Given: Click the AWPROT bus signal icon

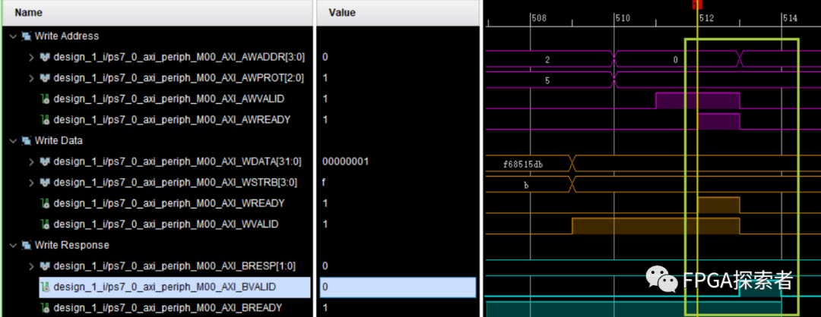Looking at the screenshot, I should 46,78.
